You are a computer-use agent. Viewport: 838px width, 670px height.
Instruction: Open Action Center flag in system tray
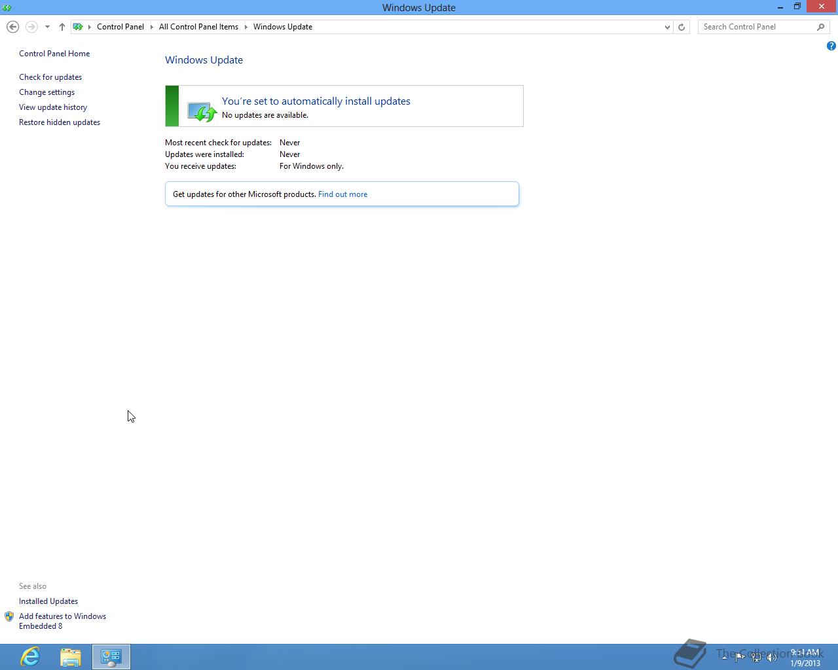tap(740, 657)
